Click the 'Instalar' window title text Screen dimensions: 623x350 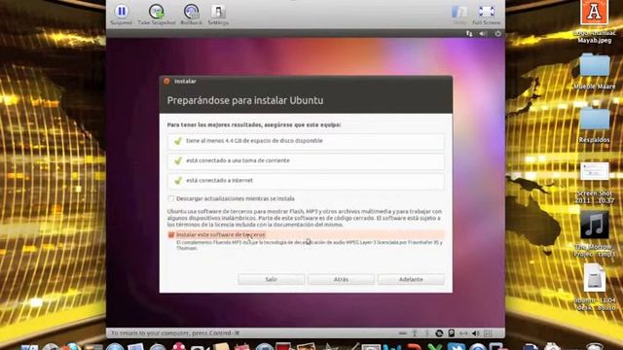[185, 81]
